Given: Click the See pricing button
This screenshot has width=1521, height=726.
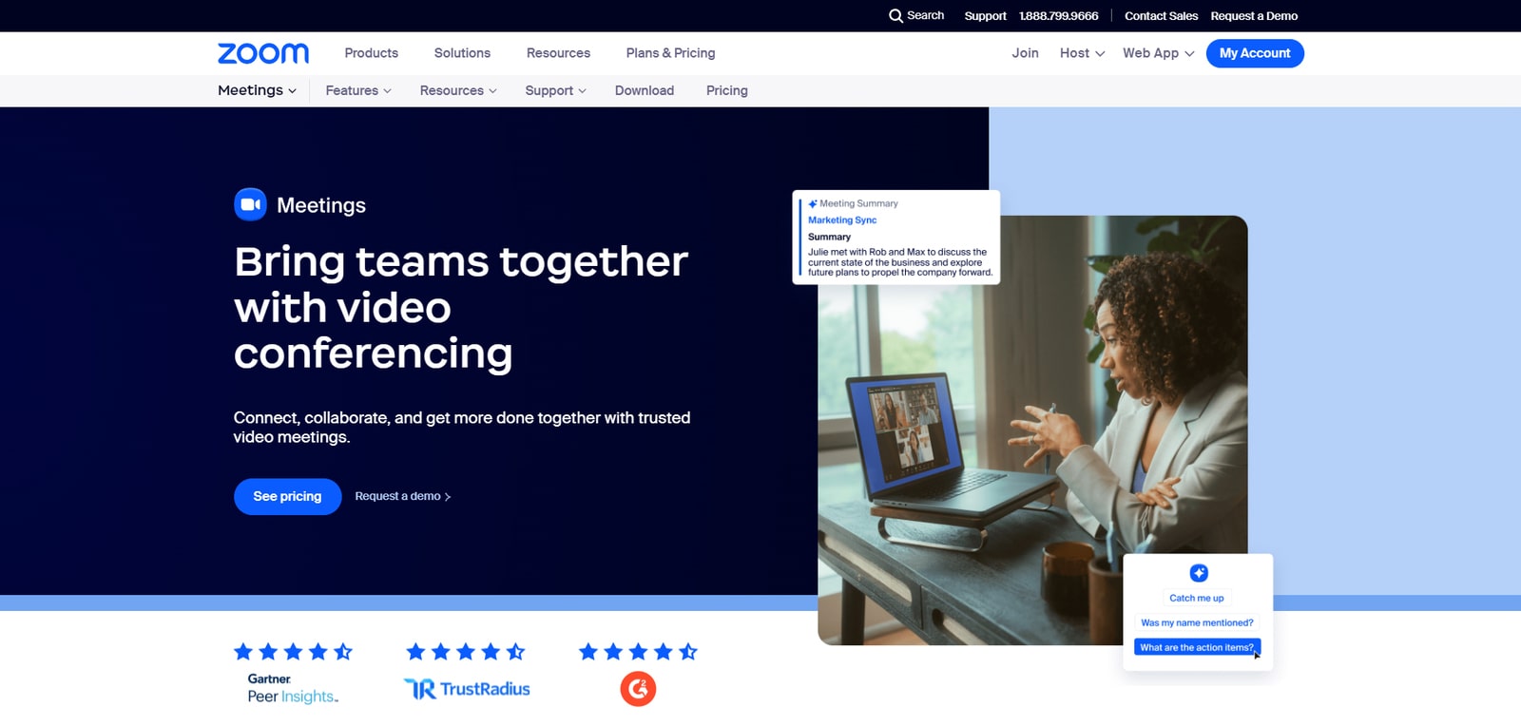Looking at the screenshot, I should tap(287, 496).
